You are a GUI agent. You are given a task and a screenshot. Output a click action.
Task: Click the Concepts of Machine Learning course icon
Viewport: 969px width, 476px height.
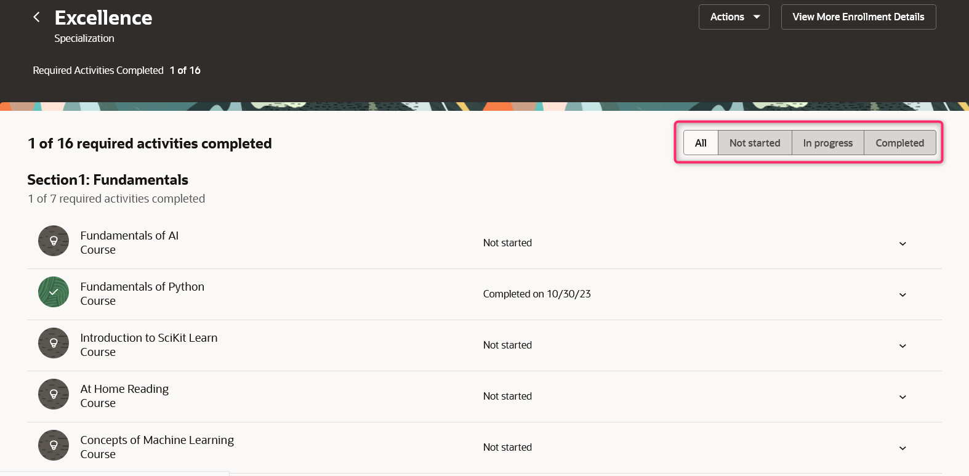tap(54, 445)
